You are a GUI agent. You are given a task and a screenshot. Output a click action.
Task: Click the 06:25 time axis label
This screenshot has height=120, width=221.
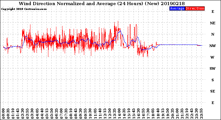pos(56,114)
